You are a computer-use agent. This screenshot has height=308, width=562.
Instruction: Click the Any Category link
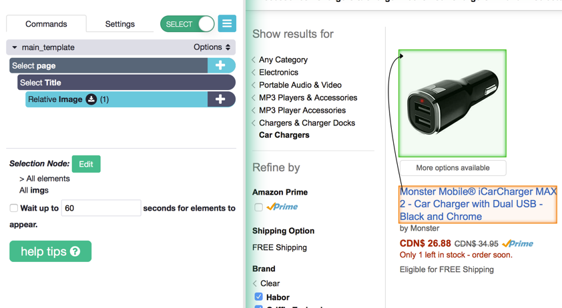[x=283, y=59]
